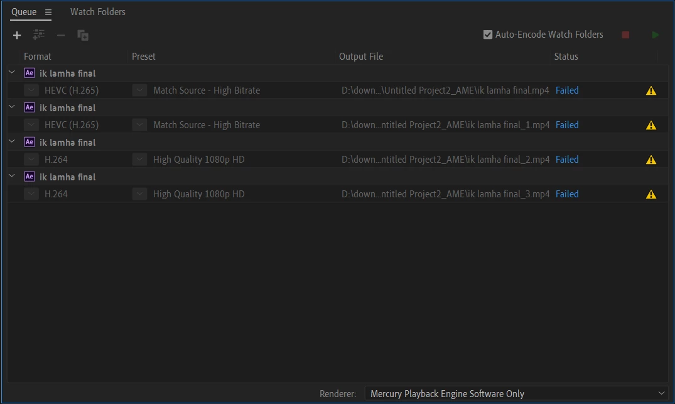The width and height of the screenshot is (675, 404).
Task: Click output path ending ik lamha final_2.mp4
Action: (x=446, y=160)
